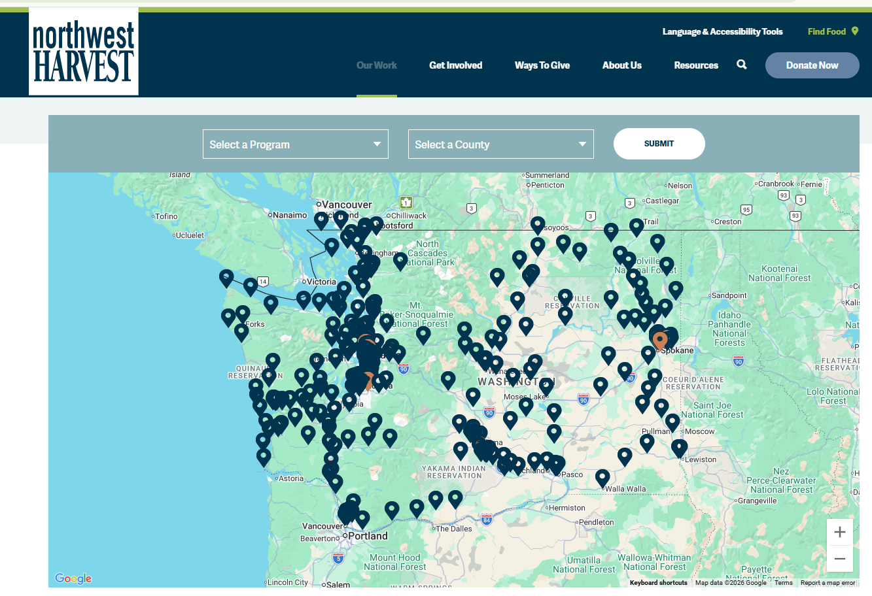Select the marker left of Moscow label
The image size is (872, 596).
672,422
